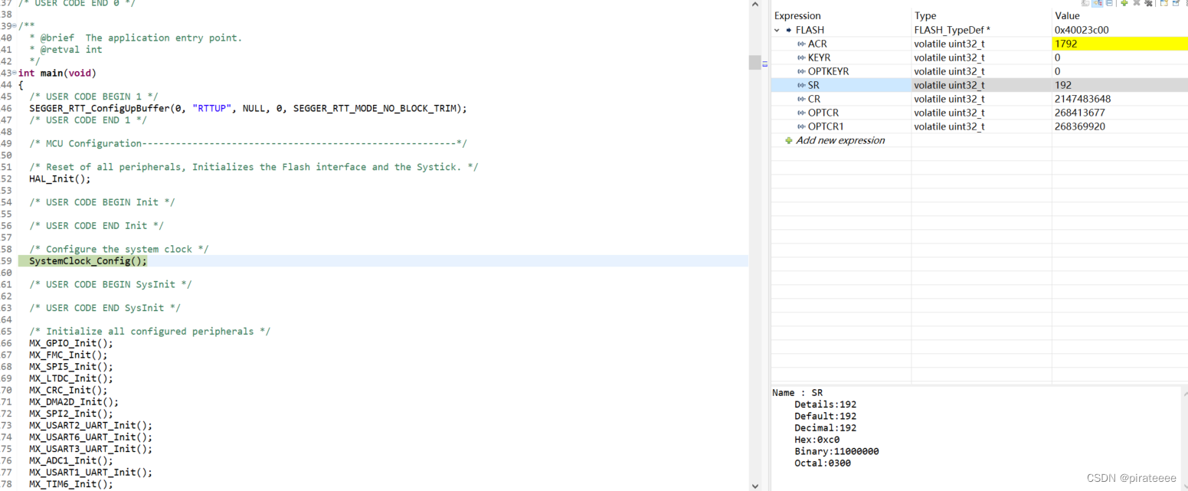Screen dimensions: 1188x491
Task: Click the highlighted 1792 value cell
Action: [x=1088, y=44]
